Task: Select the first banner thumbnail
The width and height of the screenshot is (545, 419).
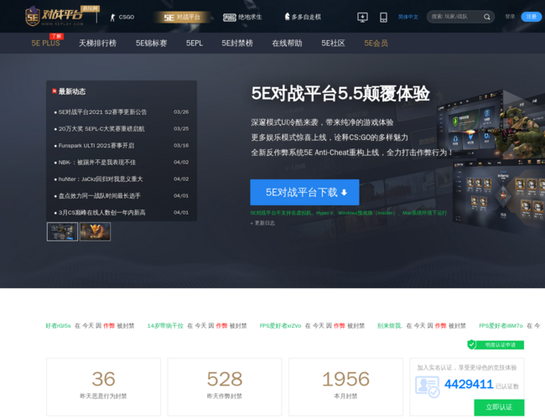Action: [63, 232]
